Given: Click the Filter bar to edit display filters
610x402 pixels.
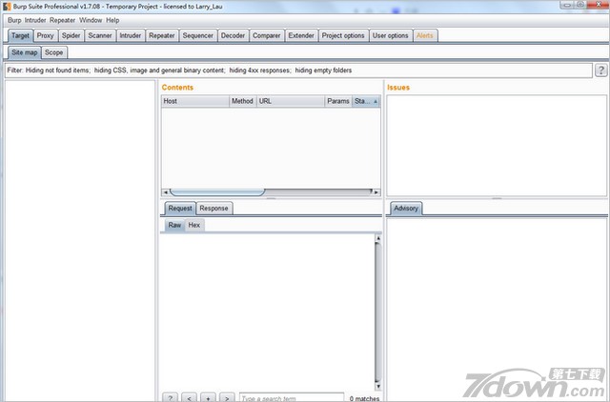Looking at the screenshot, I should (x=298, y=70).
